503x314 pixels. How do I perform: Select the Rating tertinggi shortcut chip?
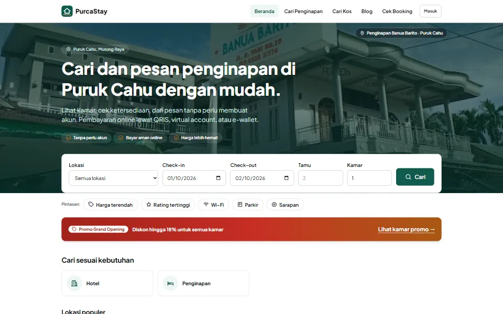[168, 205]
